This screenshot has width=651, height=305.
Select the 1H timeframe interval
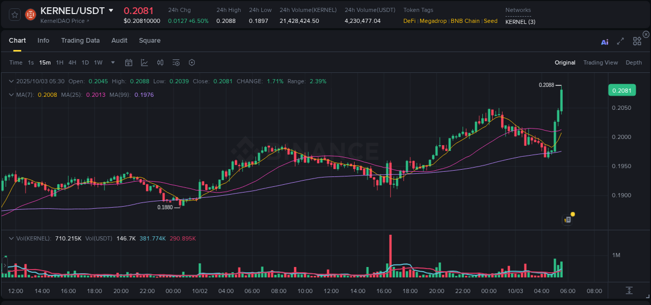61,62
